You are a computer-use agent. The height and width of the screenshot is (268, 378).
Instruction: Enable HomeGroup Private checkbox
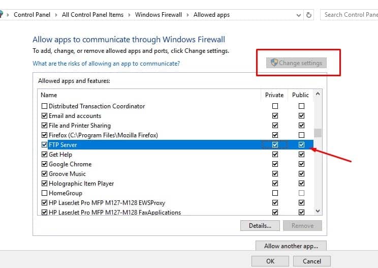pyautogui.click(x=275, y=193)
